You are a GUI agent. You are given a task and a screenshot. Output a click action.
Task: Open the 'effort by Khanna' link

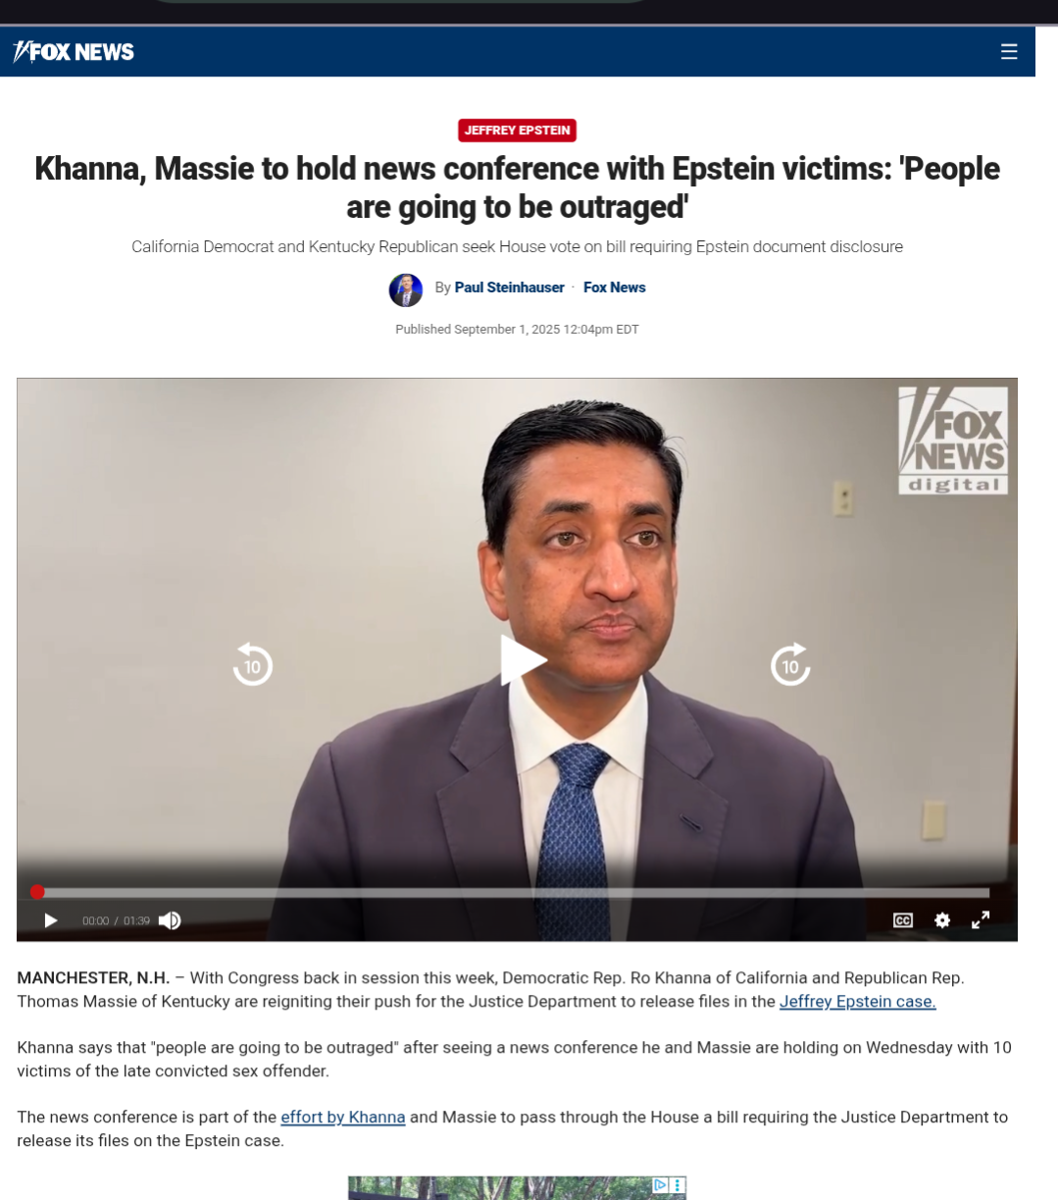[x=343, y=1118]
